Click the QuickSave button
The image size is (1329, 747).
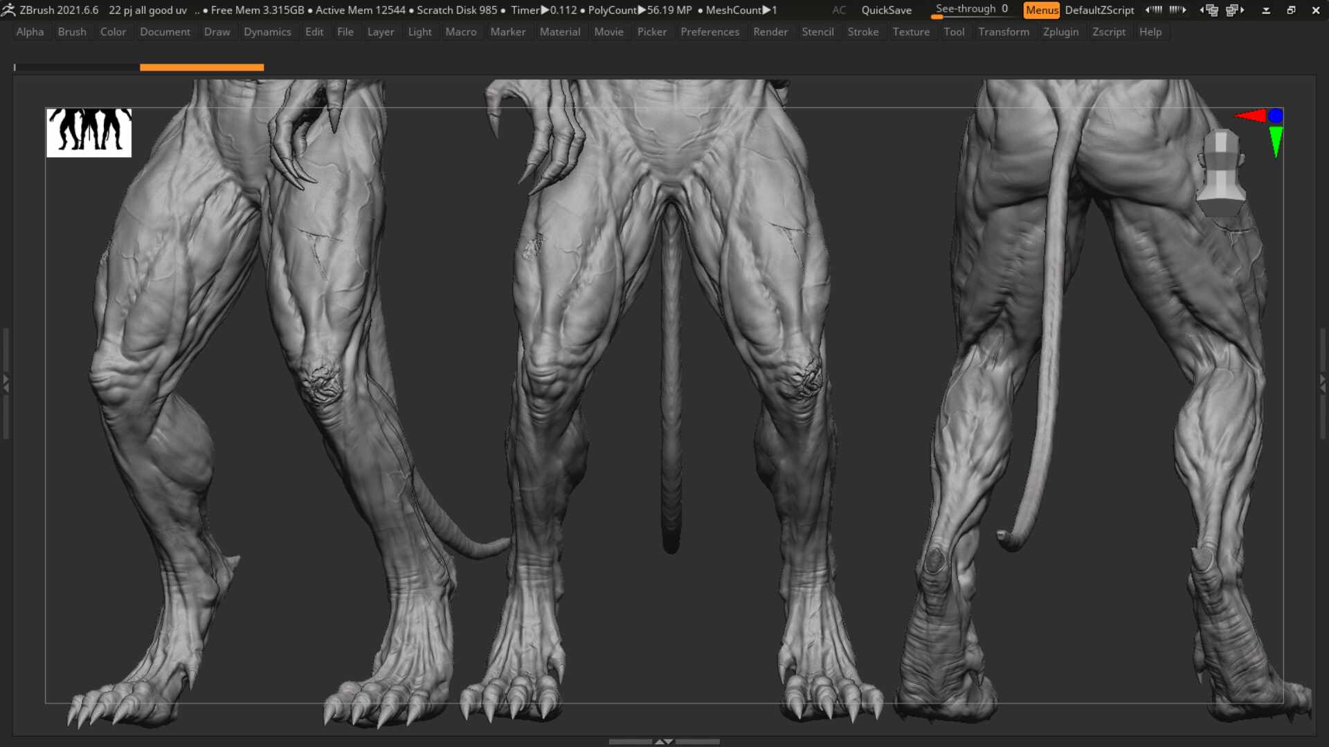point(886,10)
